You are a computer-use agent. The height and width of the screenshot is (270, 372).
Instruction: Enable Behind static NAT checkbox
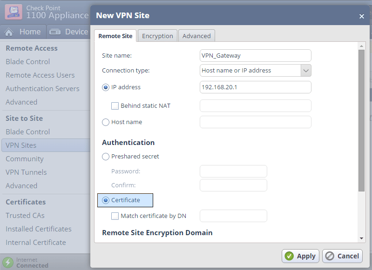[115, 106]
